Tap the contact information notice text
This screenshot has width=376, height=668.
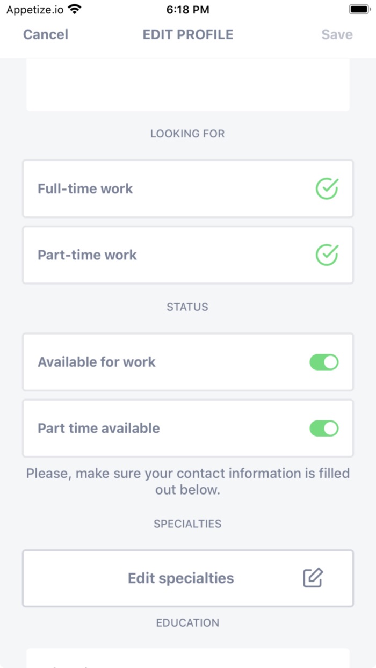[x=187, y=481]
